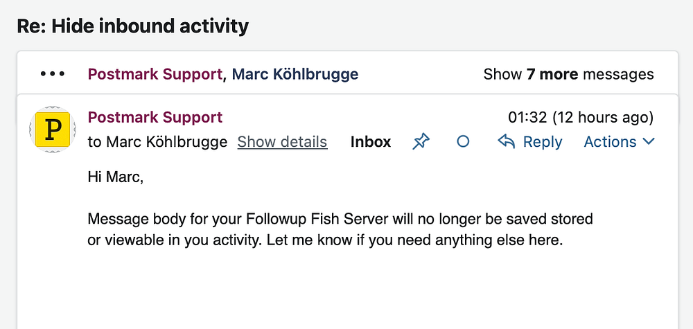693x329 pixels.
Task: Pin this message with the pin icon
Action: 421,142
